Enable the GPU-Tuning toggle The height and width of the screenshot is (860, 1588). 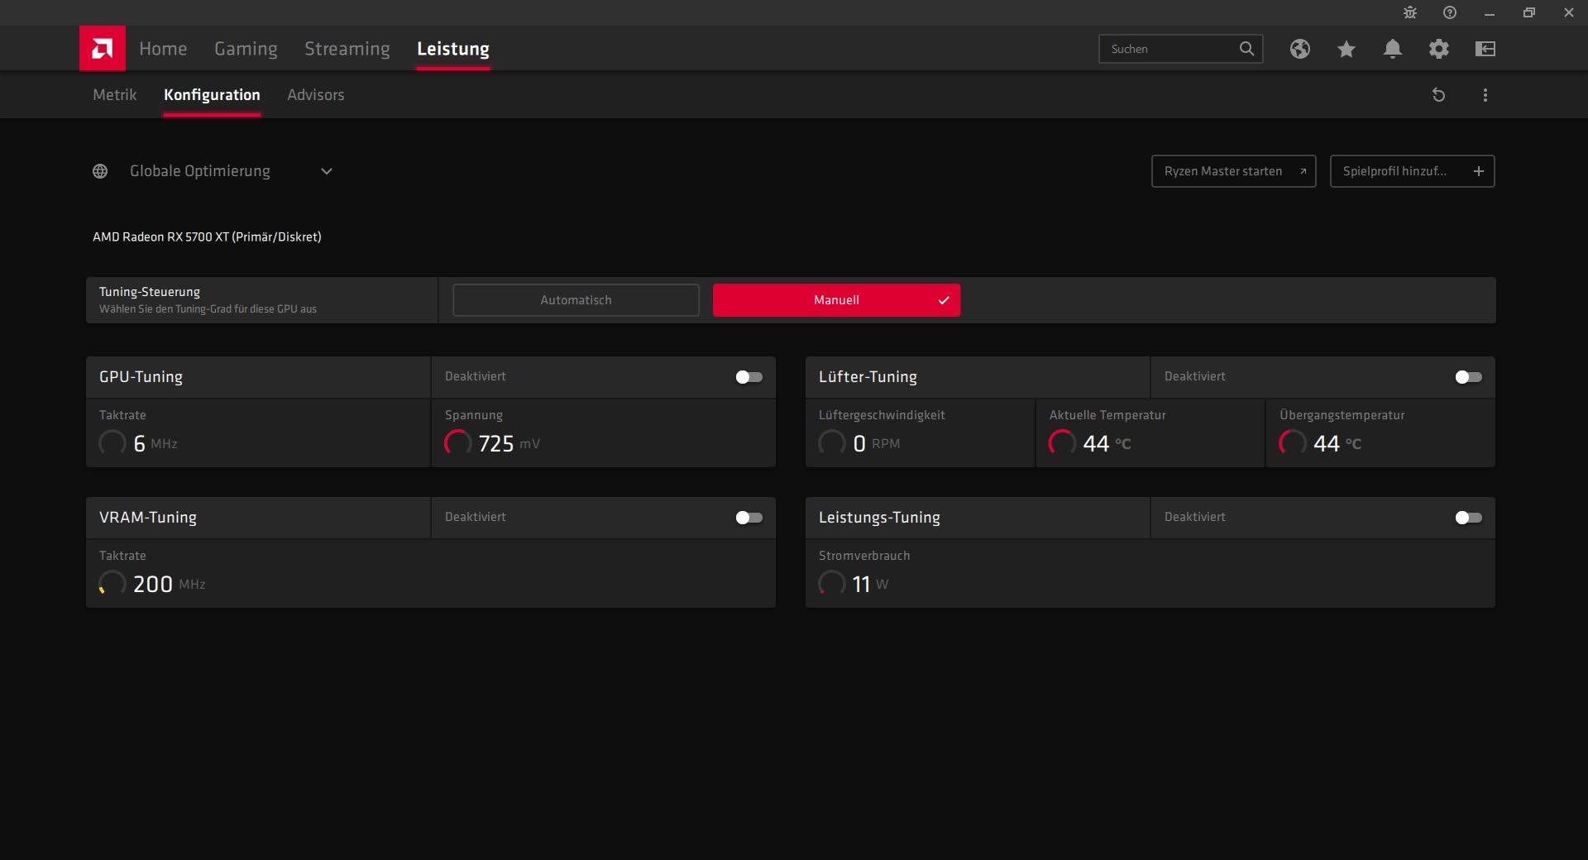click(x=749, y=377)
